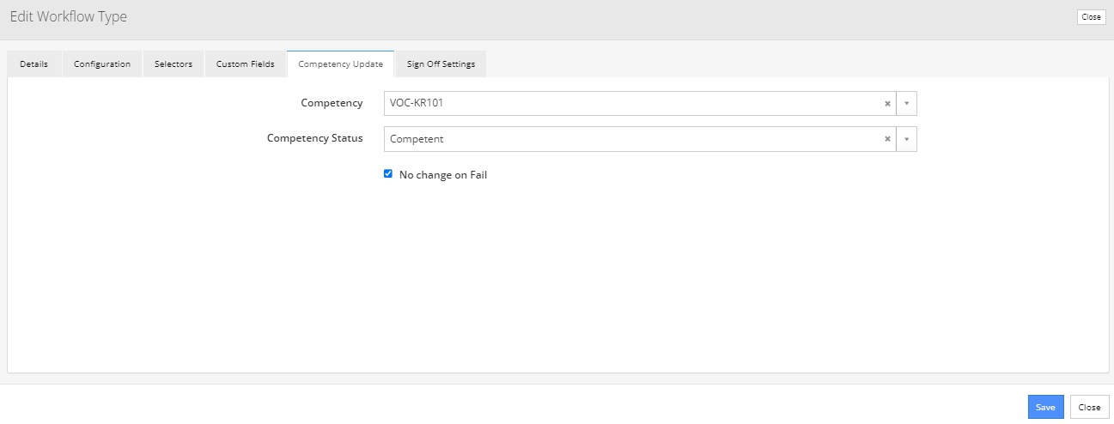
Task: Clear the VOC-KR101 competency selection
Action: coord(887,104)
